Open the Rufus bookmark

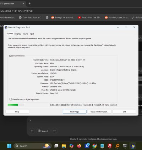point(137,17)
